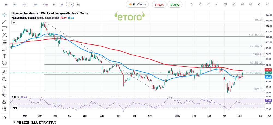Click the Buy B 78.72 button

(175, 5)
